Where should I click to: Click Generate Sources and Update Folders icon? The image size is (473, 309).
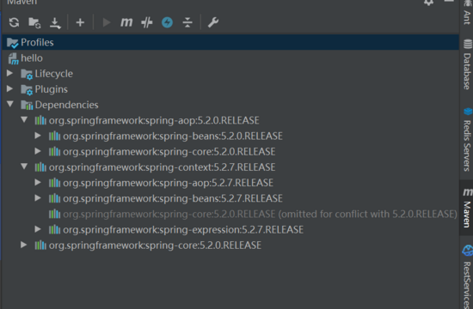click(34, 22)
